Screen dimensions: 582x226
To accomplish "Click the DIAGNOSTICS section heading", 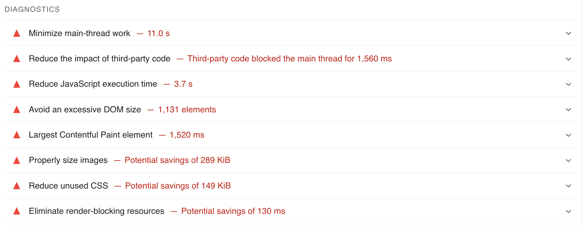I will click(x=32, y=9).
